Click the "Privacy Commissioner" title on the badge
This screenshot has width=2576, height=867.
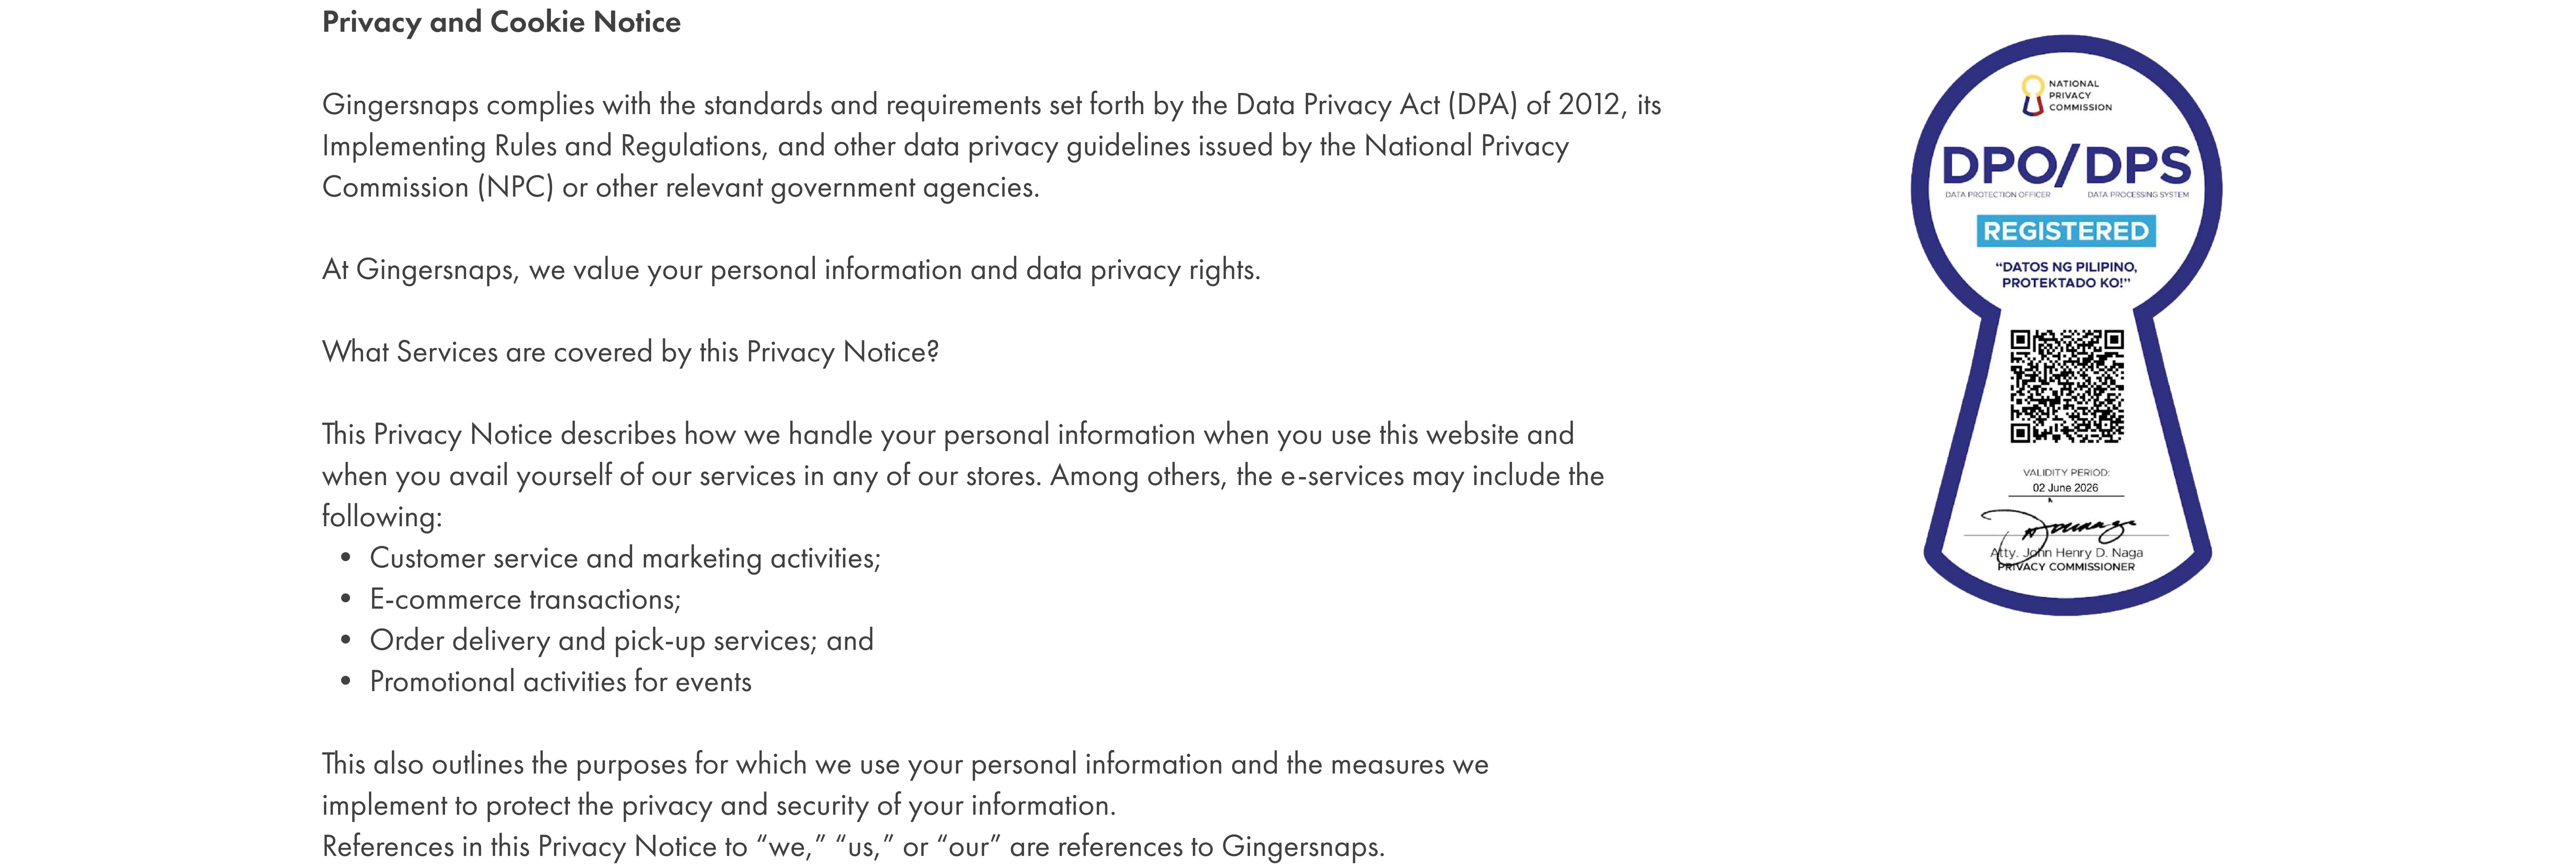pos(2066,567)
